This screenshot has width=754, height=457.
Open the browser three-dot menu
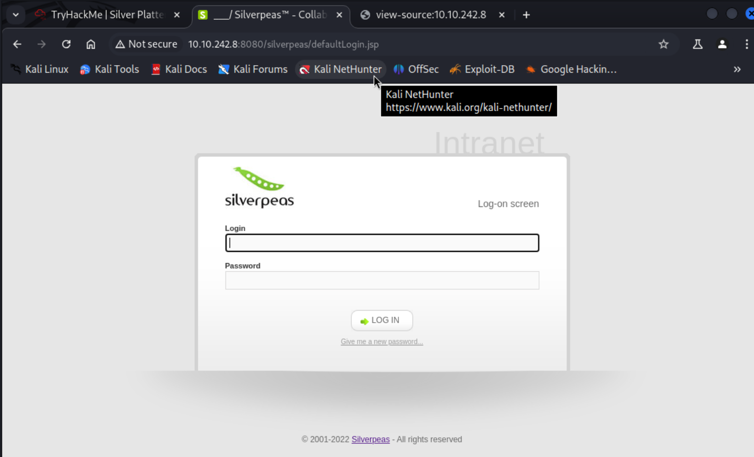(x=746, y=44)
